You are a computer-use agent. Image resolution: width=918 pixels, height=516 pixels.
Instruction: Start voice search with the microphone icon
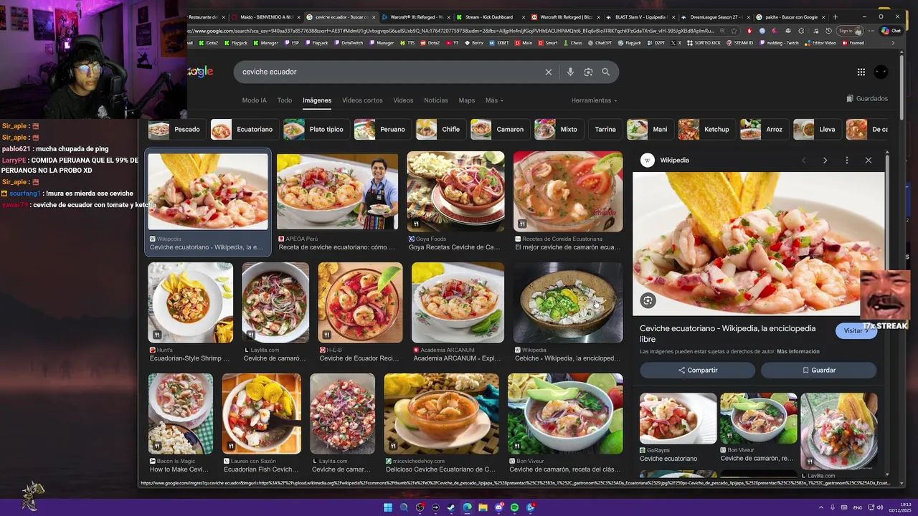coord(570,72)
